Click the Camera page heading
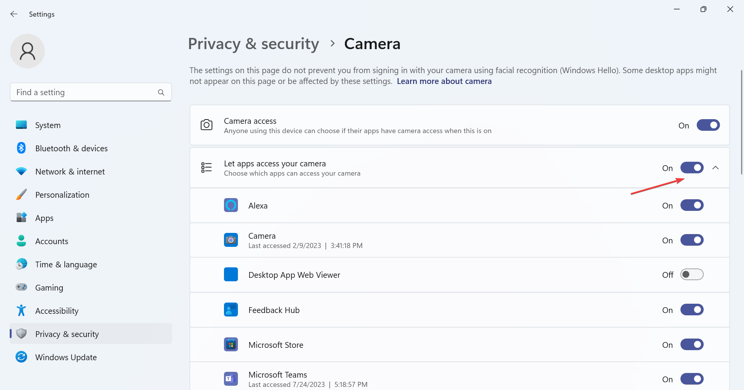744x390 pixels. tap(372, 44)
